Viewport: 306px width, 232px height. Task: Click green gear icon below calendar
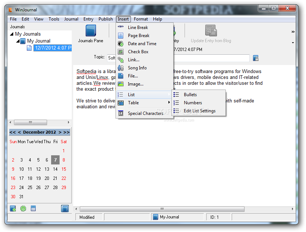tap(23, 209)
